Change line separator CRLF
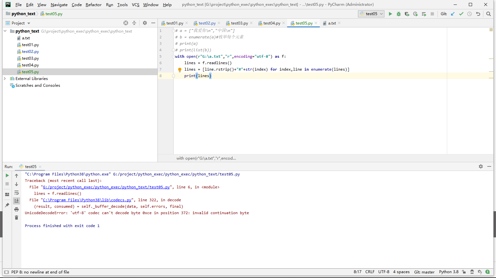Viewport: 496px width, 278px height. click(x=370, y=272)
